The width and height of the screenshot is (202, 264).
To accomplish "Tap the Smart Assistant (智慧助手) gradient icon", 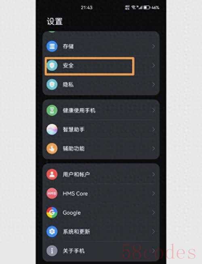I will point(52,130).
